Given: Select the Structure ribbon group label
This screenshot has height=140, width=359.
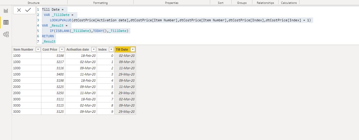Looking at the screenshot, I should 34,3.
